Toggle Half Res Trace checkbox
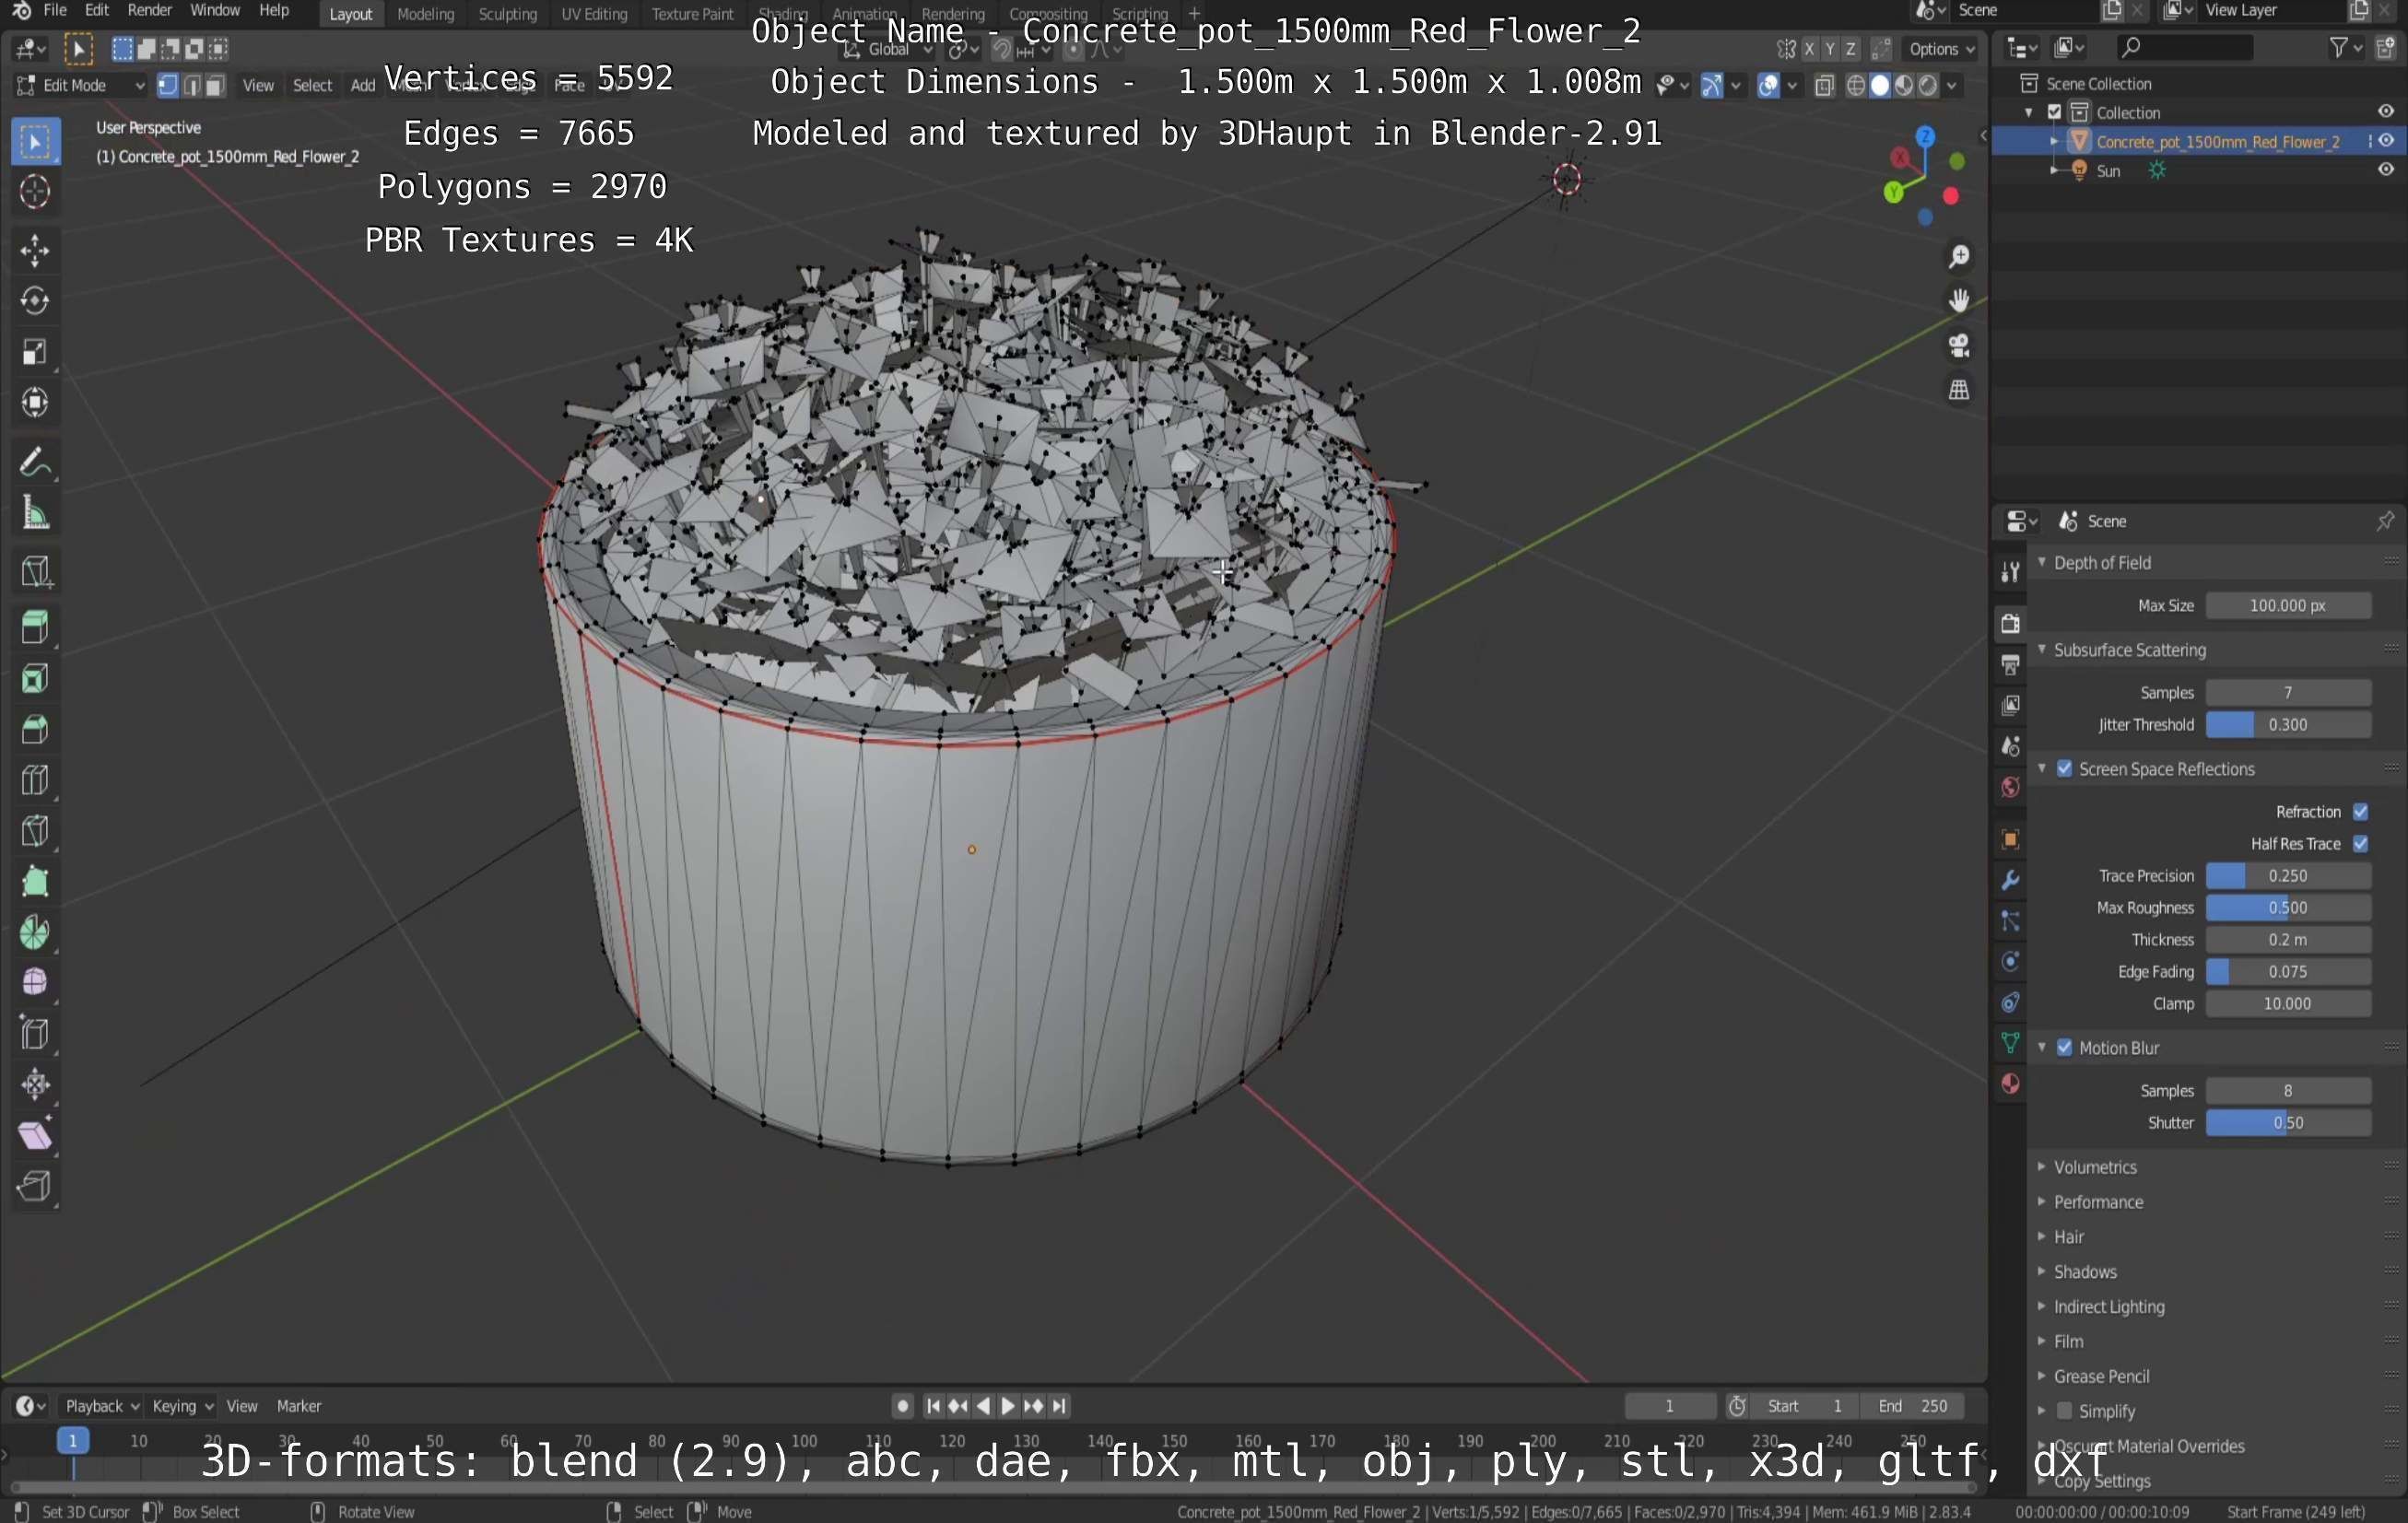2408x1523 pixels. (2360, 843)
